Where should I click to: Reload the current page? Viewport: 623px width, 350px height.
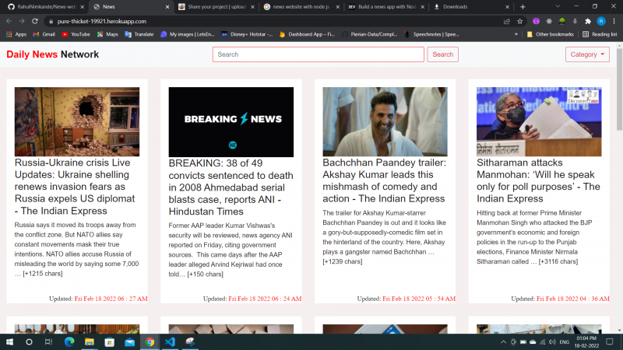tap(35, 21)
